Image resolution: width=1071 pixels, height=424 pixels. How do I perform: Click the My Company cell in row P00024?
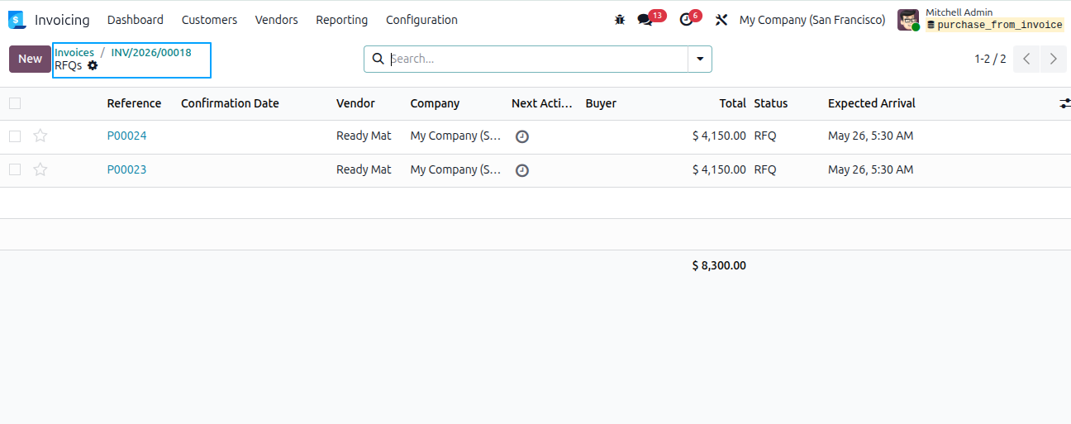pyautogui.click(x=456, y=136)
